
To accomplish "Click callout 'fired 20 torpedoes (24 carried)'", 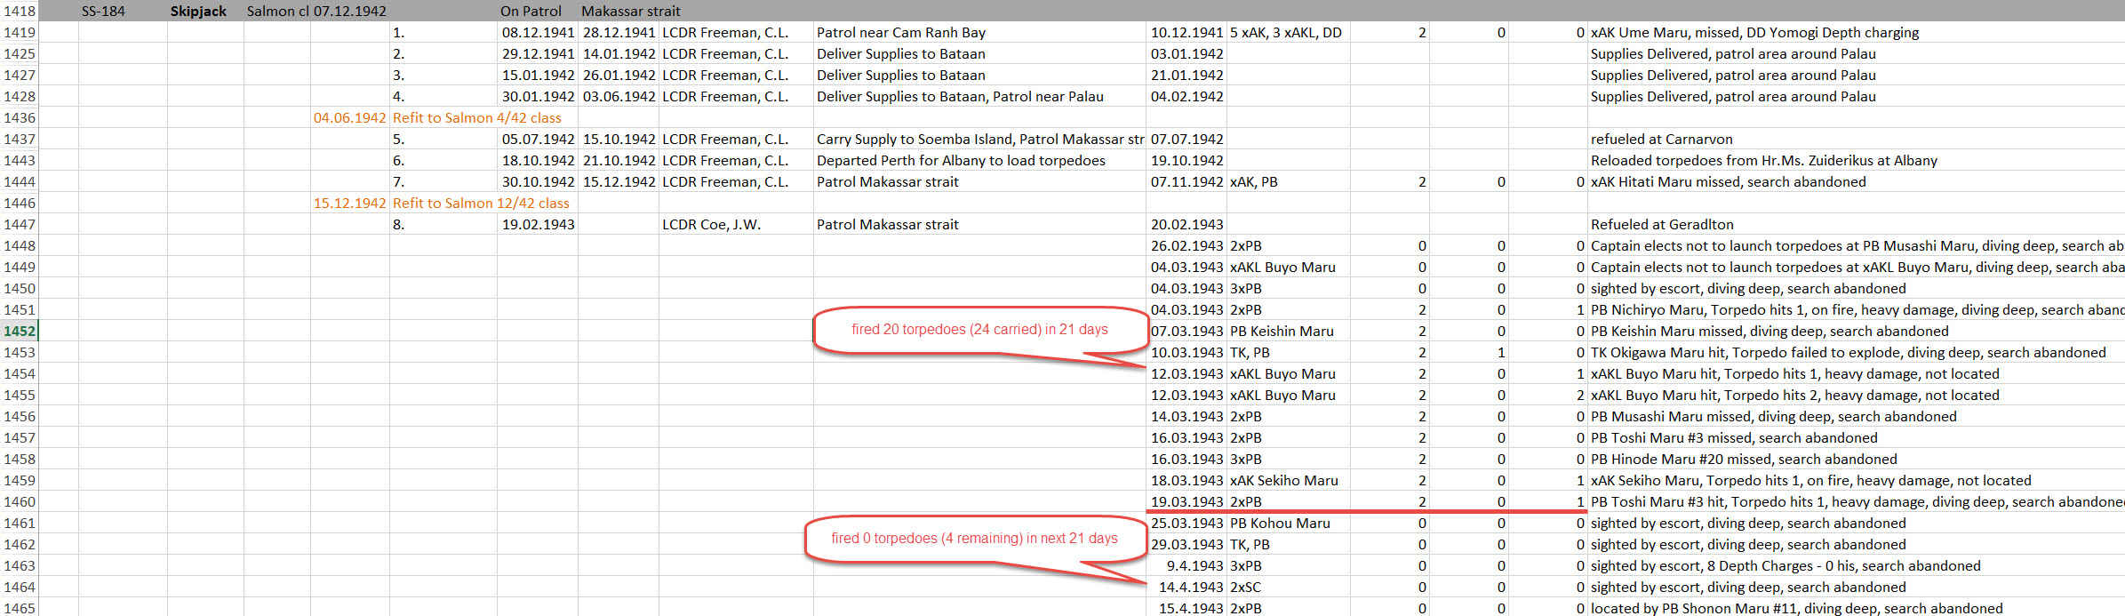I will (979, 330).
